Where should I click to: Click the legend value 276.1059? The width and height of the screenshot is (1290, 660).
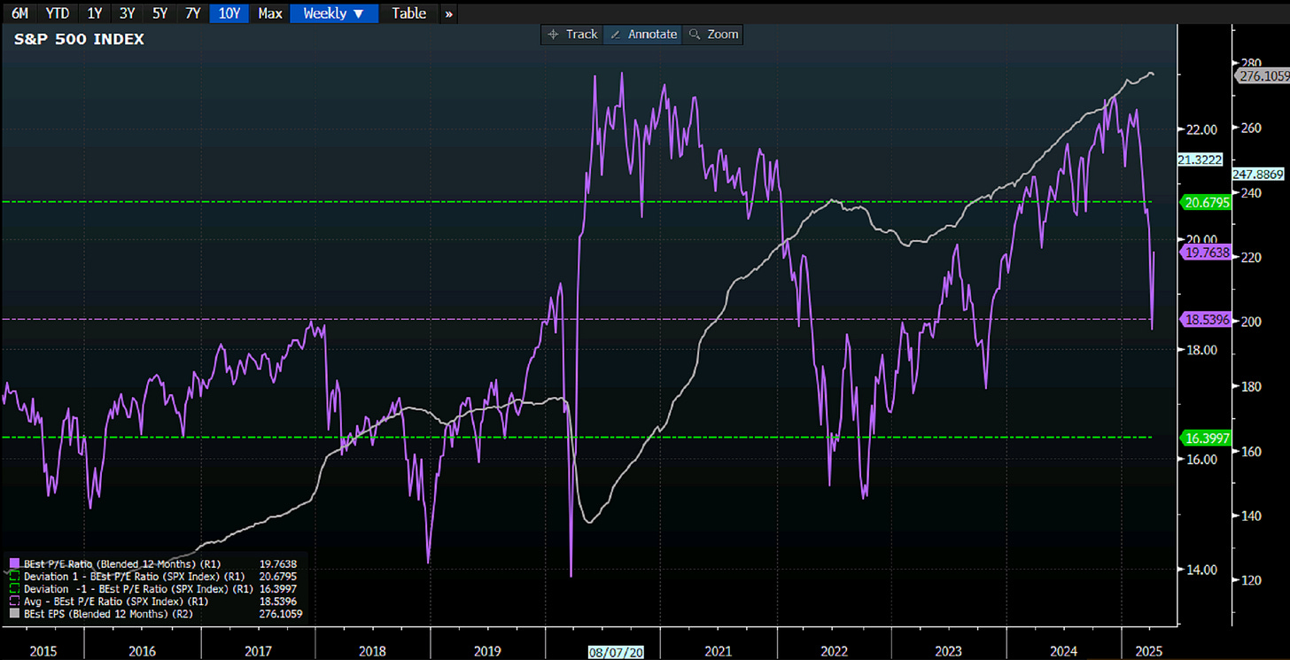(280, 613)
